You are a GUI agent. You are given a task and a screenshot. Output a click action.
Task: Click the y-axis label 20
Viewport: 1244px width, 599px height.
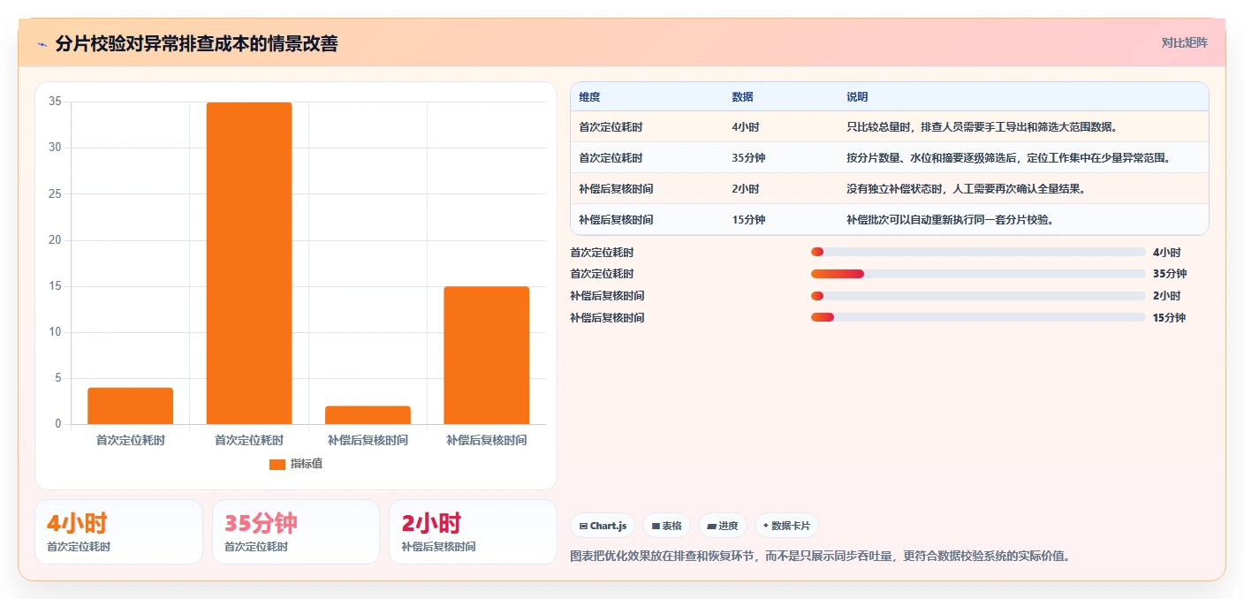(55, 240)
